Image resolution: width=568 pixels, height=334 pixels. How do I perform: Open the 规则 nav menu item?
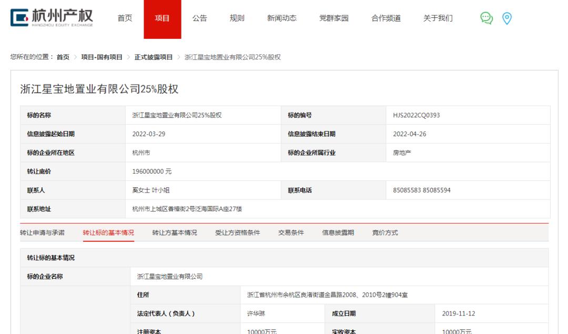(237, 18)
